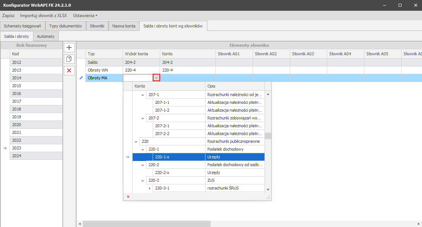
Task: Open the Wybór konta dropdown arrow
Action: (x=156, y=78)
